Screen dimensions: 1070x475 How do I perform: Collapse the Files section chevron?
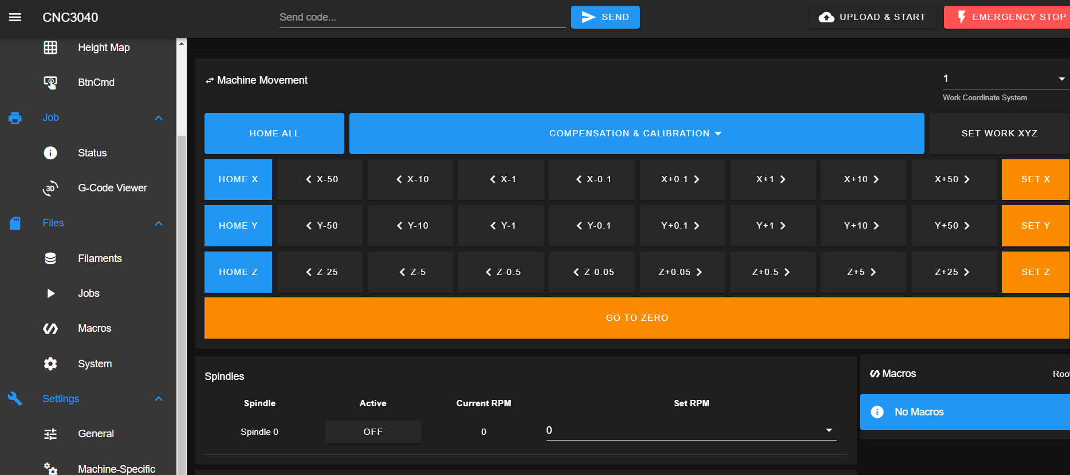click(159, 223)
